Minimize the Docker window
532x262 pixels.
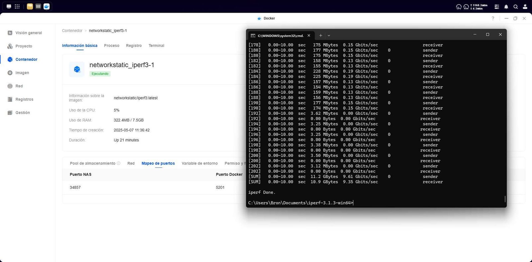pyautogui.click(x=506, y=18)
